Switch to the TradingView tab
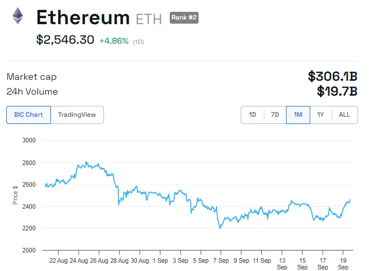Image resolution: width=374 pixels, height=271 pixels. [77, 115]
